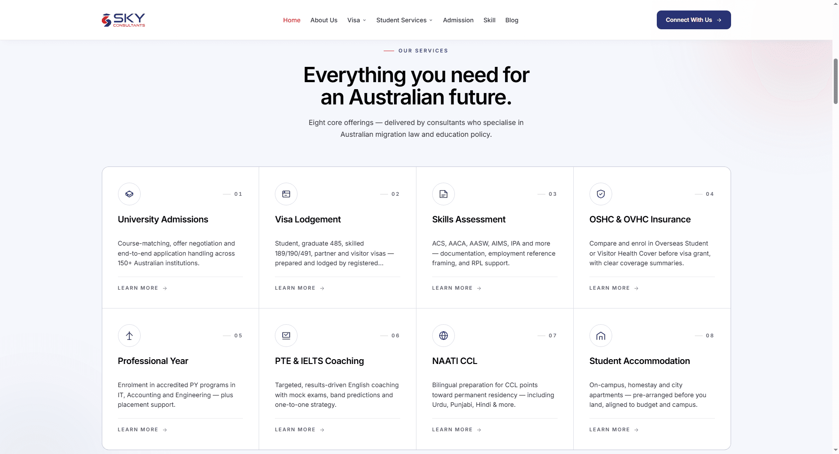Learn more about NAATI CCL

(457, 430)
